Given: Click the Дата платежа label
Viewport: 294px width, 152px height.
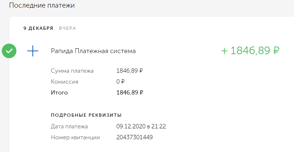Looking at the screenshot, I should click(x=69, y=127).
